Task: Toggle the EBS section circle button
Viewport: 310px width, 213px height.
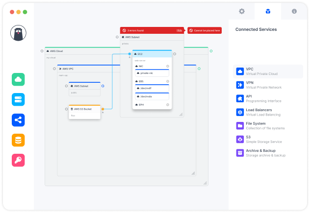Action: pyautogui.click(x=168, y=81)
